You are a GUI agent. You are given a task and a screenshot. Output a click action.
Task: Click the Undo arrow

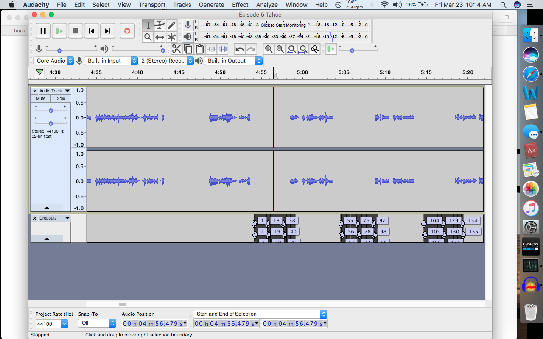pos(240,49)
